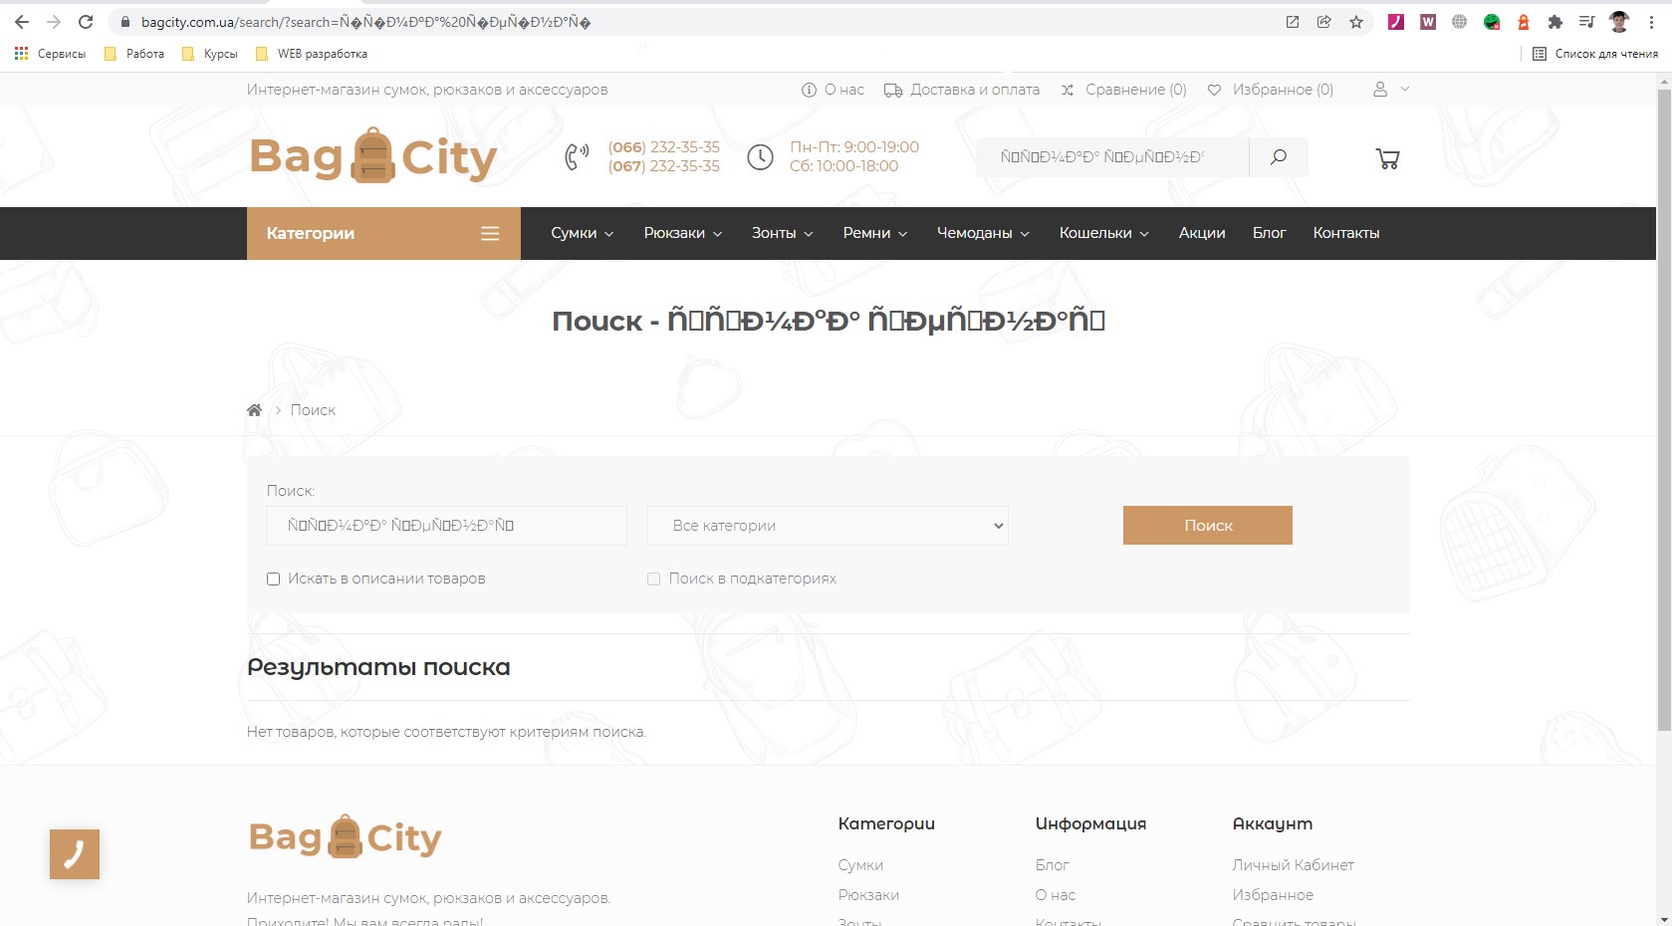Image resolution: width=1672 pixels, height=926 pixels.
Task: Bookmark this page with the star icon
Action: pyautogui.click(x=1356, y=22)
